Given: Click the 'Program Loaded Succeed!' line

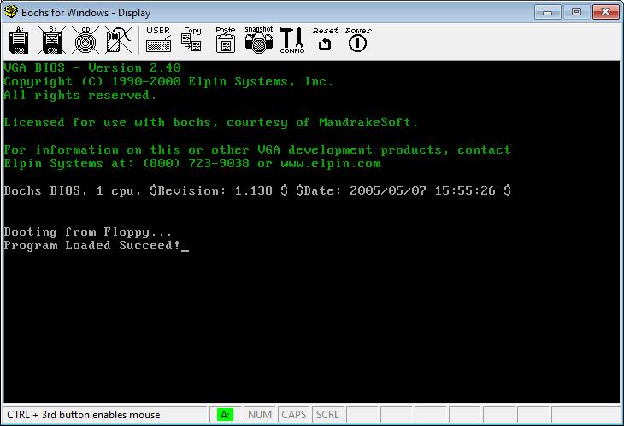Looking at the screenshot, I should pyautogui.click(x=92, y=246).
